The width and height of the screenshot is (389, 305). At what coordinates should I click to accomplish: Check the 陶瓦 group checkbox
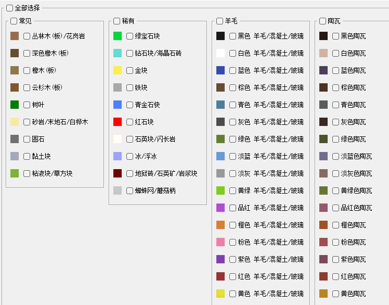click(323, 21)
